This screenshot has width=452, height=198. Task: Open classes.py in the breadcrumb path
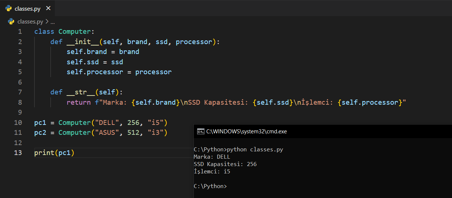(x=30, y=22)
